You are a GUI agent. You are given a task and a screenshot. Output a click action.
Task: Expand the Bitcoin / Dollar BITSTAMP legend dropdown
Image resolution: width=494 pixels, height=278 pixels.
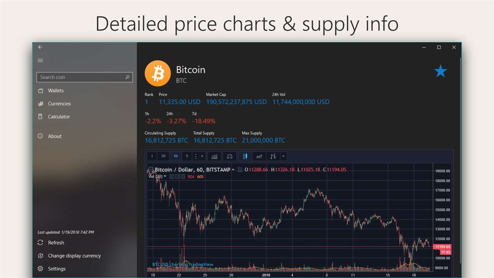pyautogui.click(x=233, y=170)
